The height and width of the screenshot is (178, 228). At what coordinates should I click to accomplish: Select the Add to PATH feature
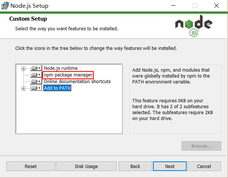[x=57, y=88]
